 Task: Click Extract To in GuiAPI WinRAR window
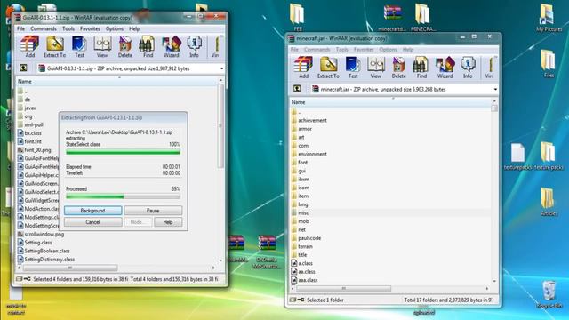coord(55,46)
